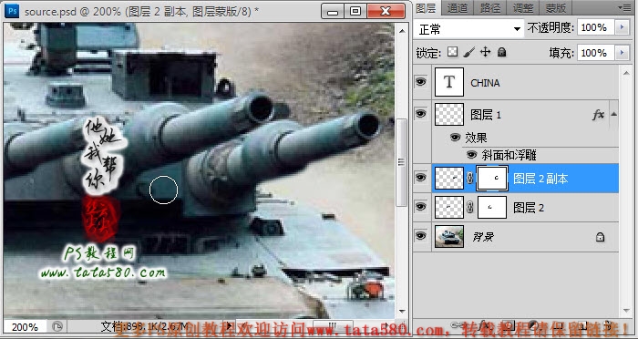Select the layer thumbnail of 图层 2 row

tap(449, 208)
